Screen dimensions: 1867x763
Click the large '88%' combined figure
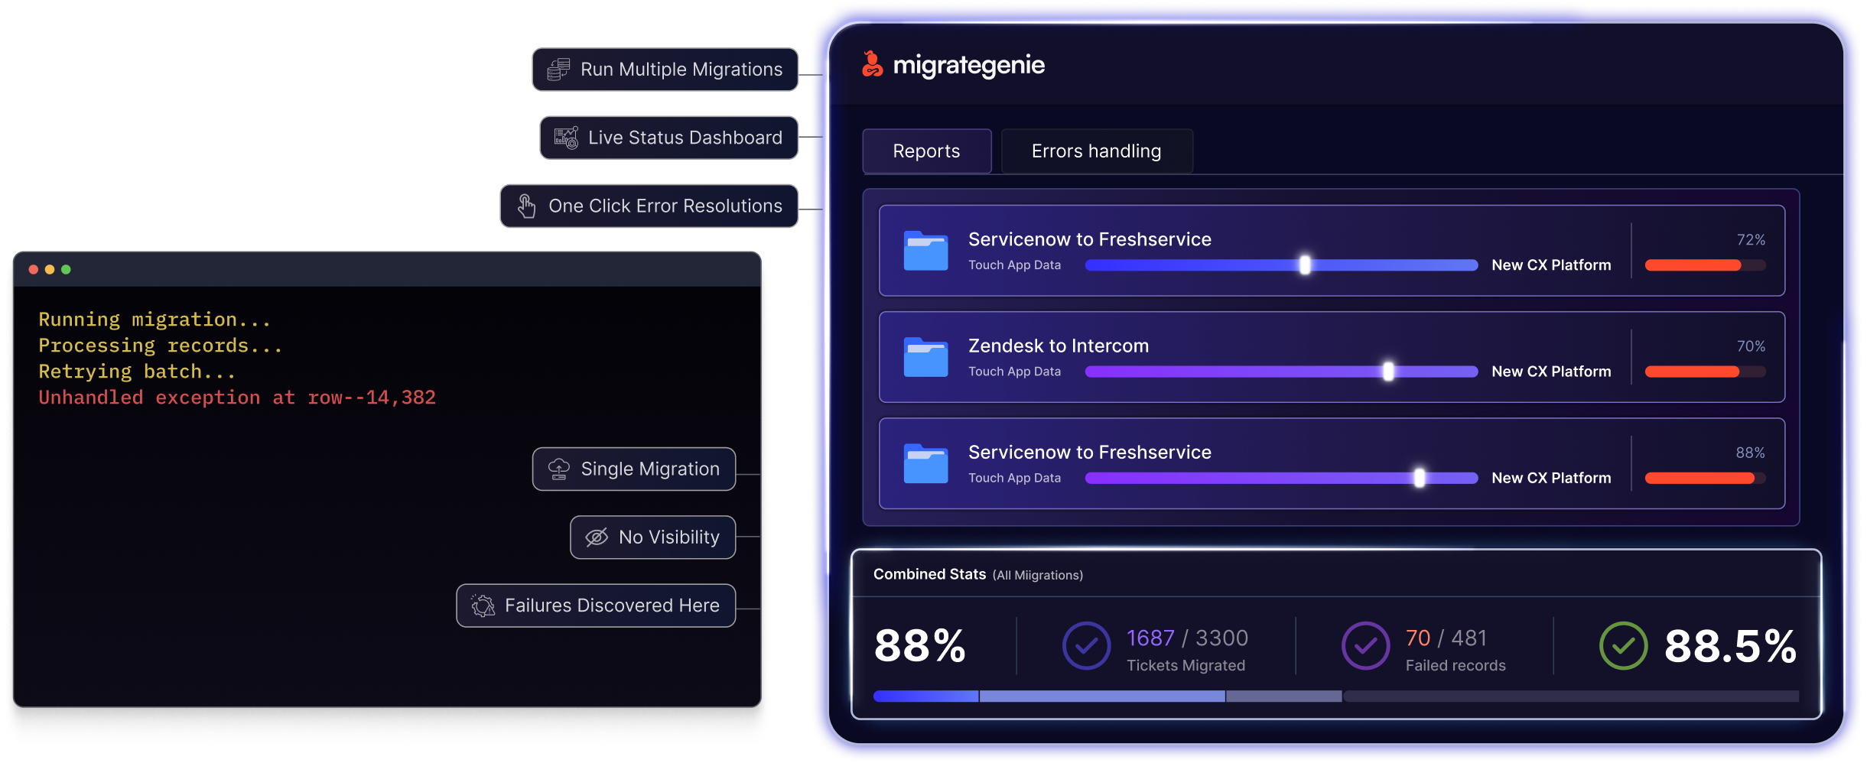(x=919, y=646)
